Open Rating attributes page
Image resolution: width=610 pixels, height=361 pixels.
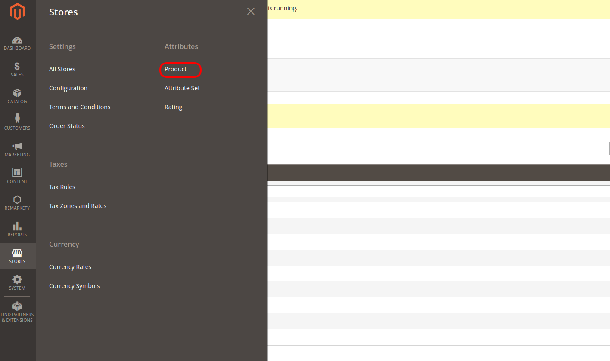click(173, 107)
